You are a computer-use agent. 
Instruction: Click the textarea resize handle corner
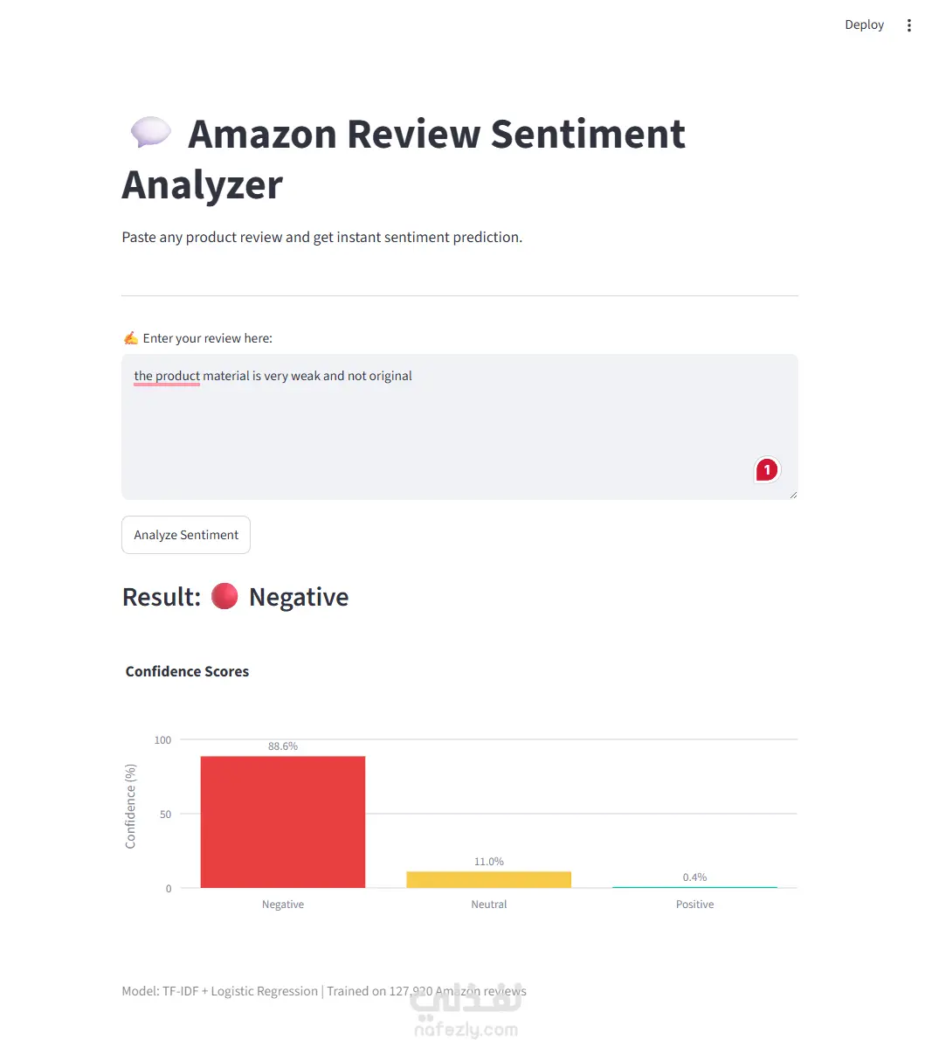793,494
